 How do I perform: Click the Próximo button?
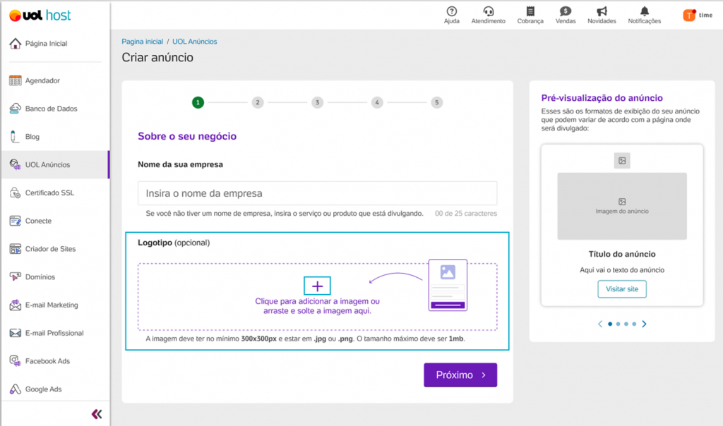tap(460, 375)
